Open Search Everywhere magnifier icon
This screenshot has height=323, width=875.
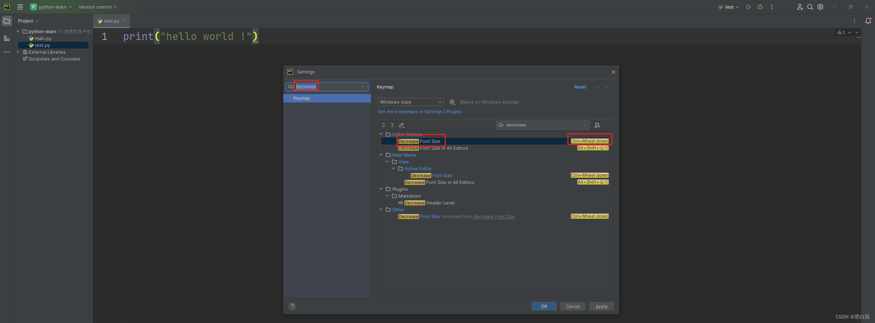(x=810, y=7)
